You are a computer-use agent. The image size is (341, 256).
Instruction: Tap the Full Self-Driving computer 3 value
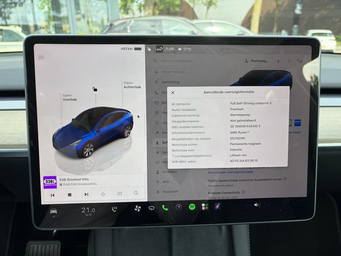click(x=251, y=103)
